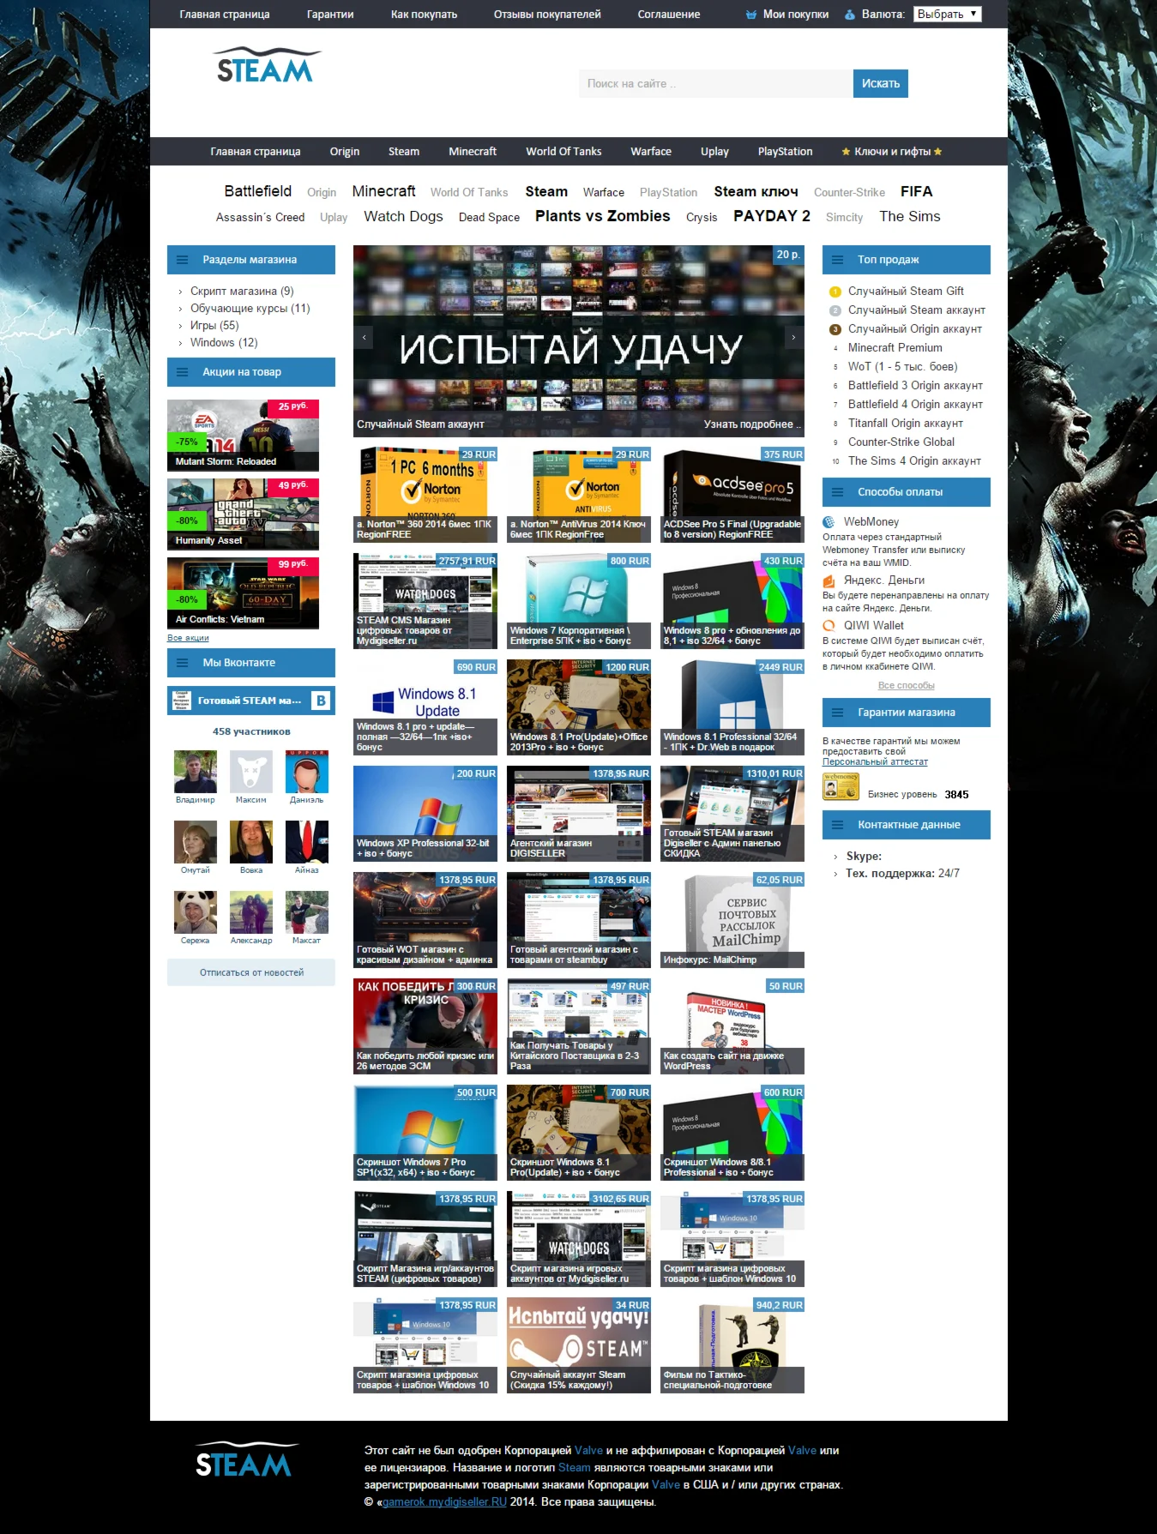Open the gamerok.mydigiseller.RU footer link
The width and height of the screenshot is (1157, 1534).
pyautogui.click(x=444, y=1502)
